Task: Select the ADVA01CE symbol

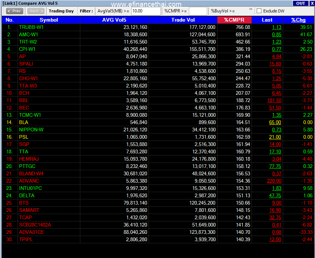Action: pos(31,232)
